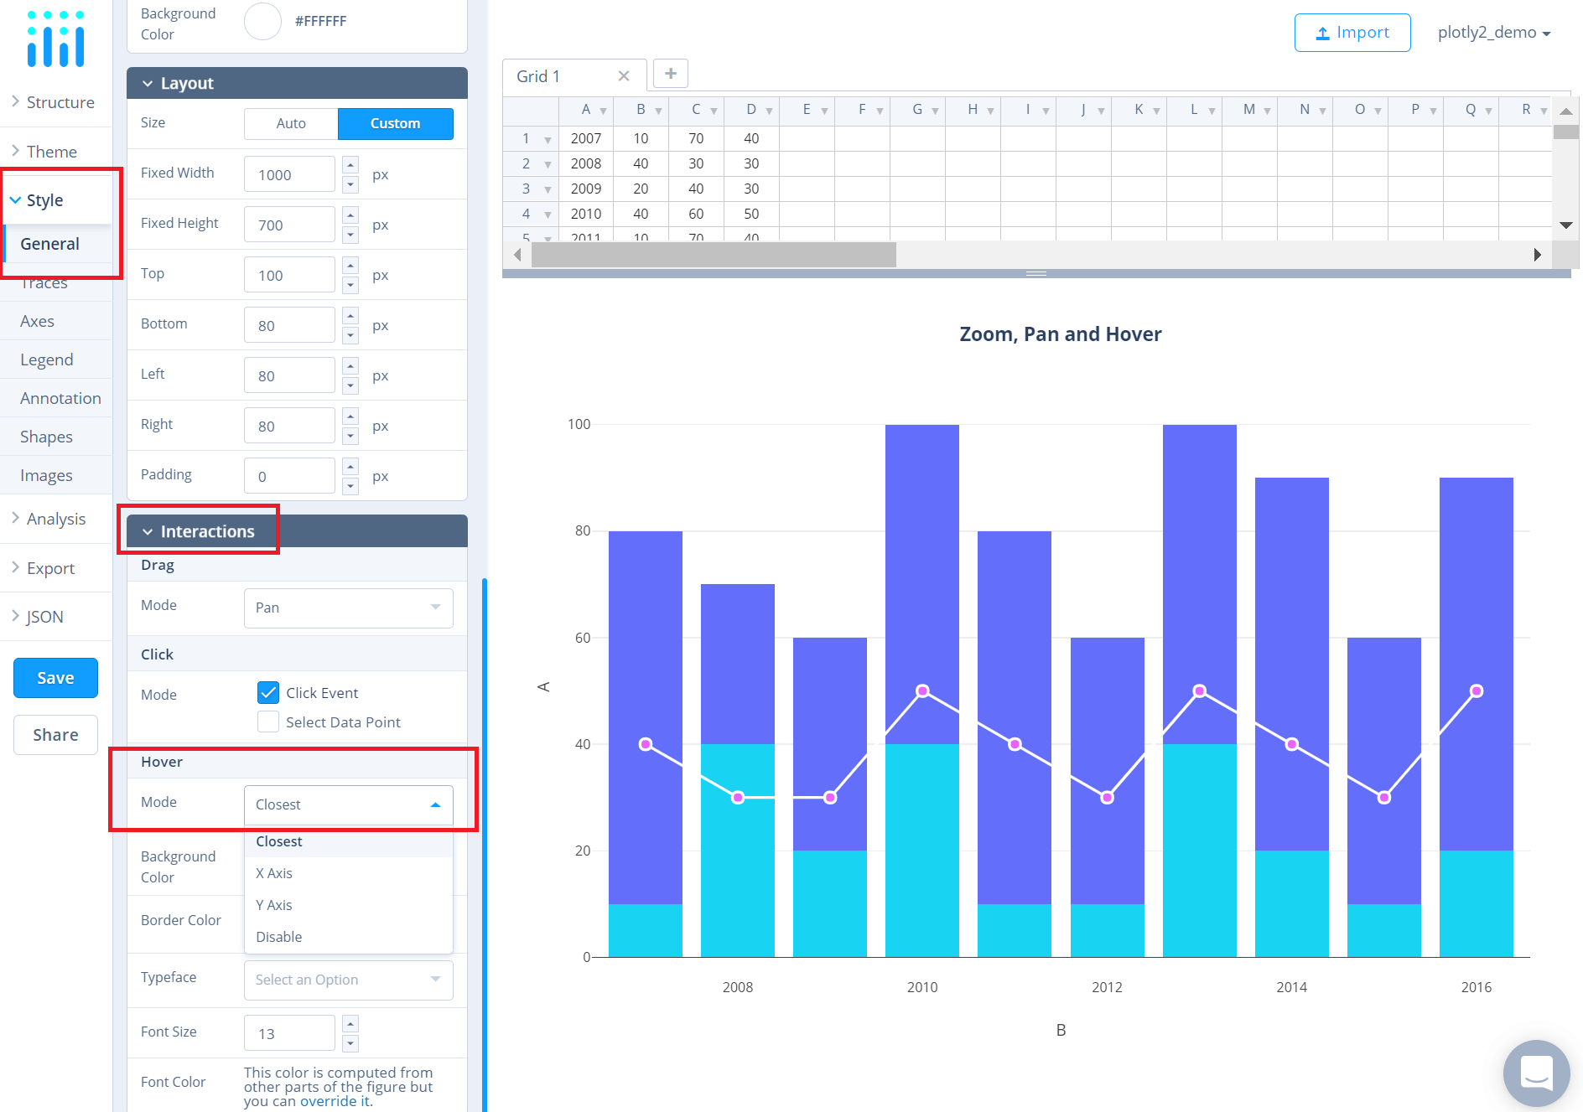Open the Background Color white swatch
The height and width of the screenshot is (1112, 1583).
262,21
